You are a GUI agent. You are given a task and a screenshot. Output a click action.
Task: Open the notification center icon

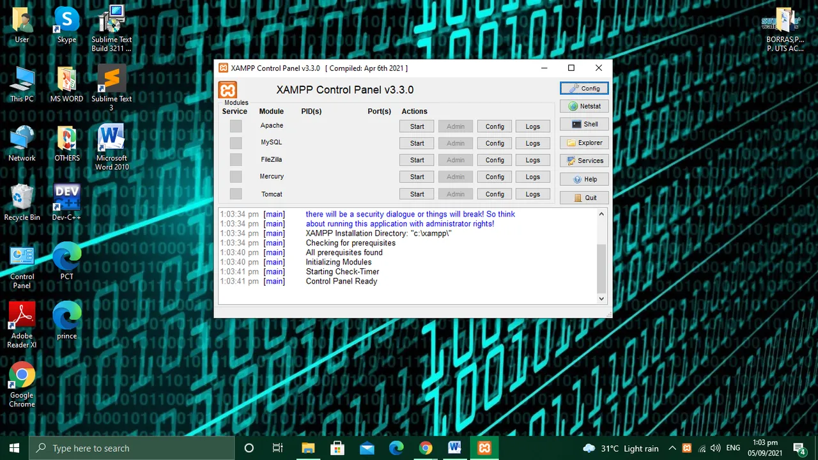(x=799, y=448)
